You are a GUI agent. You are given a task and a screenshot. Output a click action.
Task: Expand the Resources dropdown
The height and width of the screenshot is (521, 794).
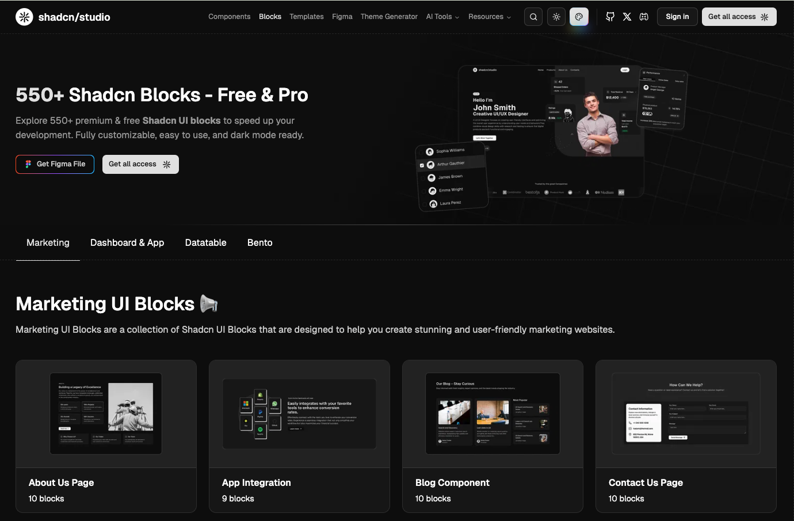coord(489,17)
